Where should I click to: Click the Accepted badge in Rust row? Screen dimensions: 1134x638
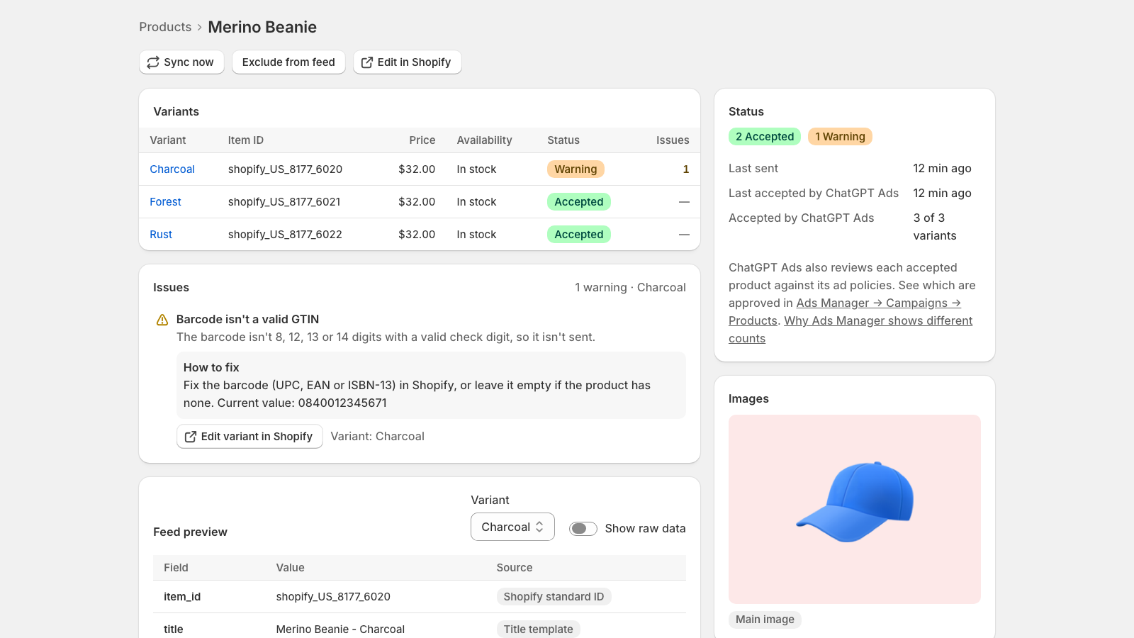point(579,235)
